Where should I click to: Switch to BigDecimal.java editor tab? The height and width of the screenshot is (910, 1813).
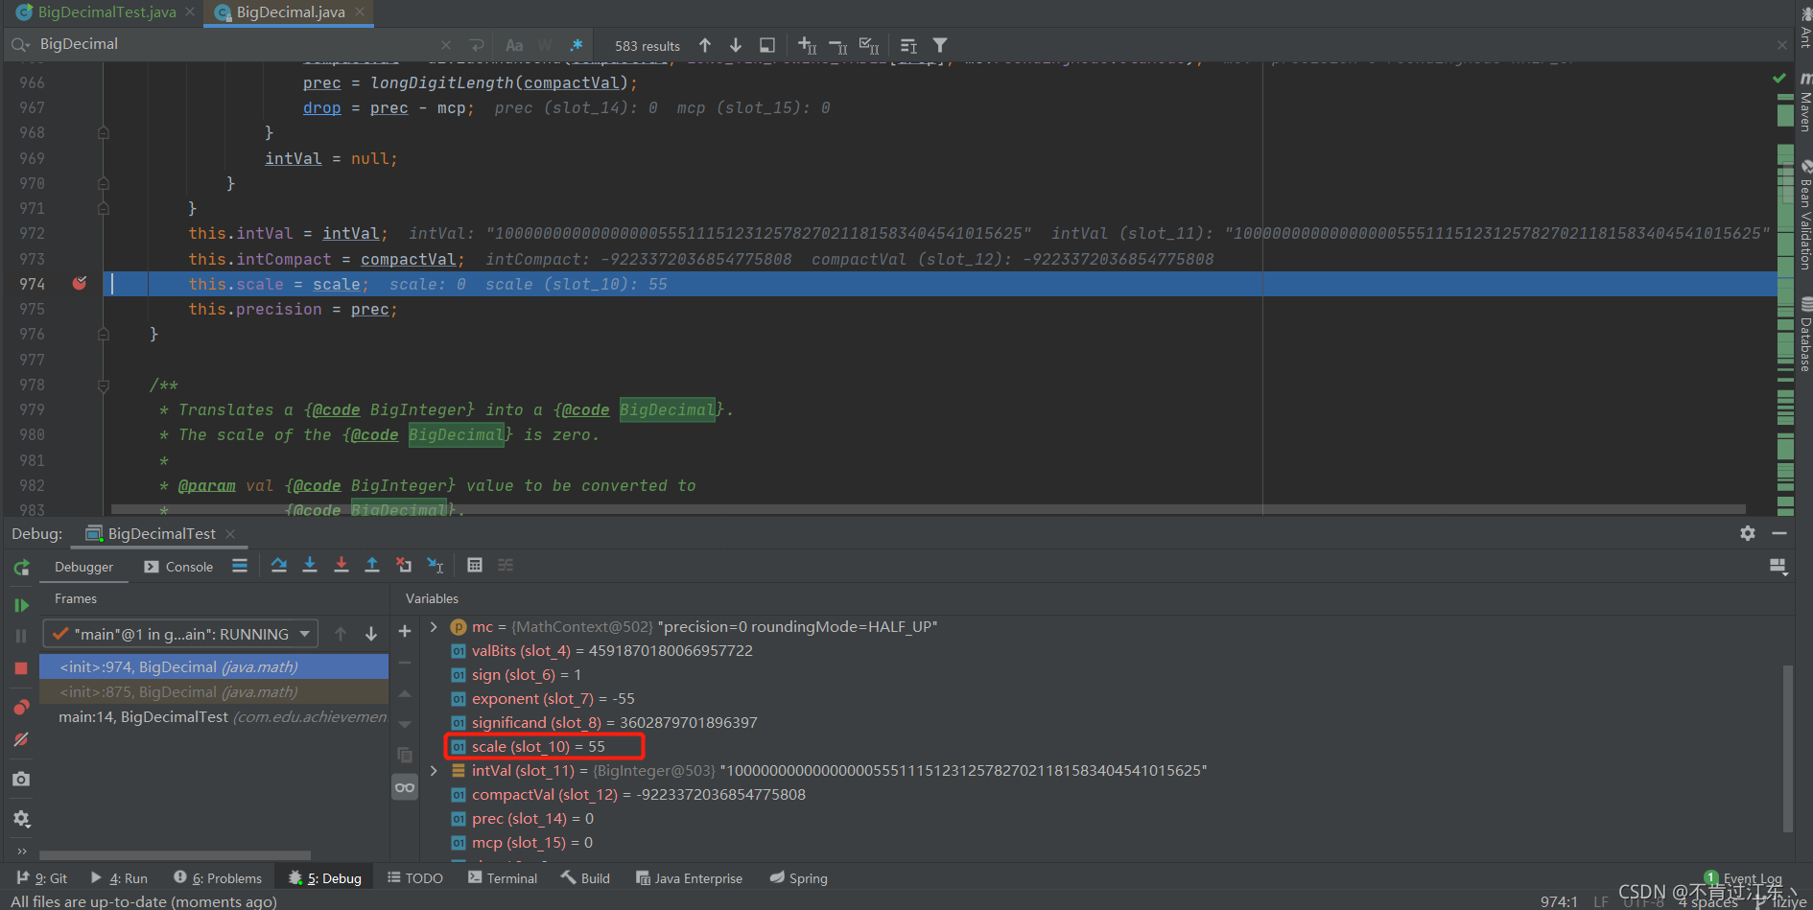click(x=290, y=12)
